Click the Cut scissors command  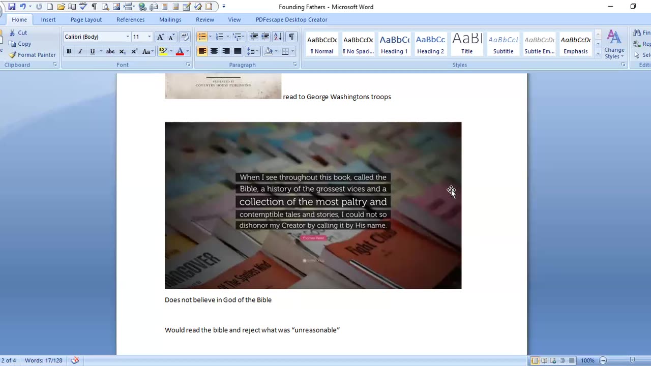pos(18,33)
